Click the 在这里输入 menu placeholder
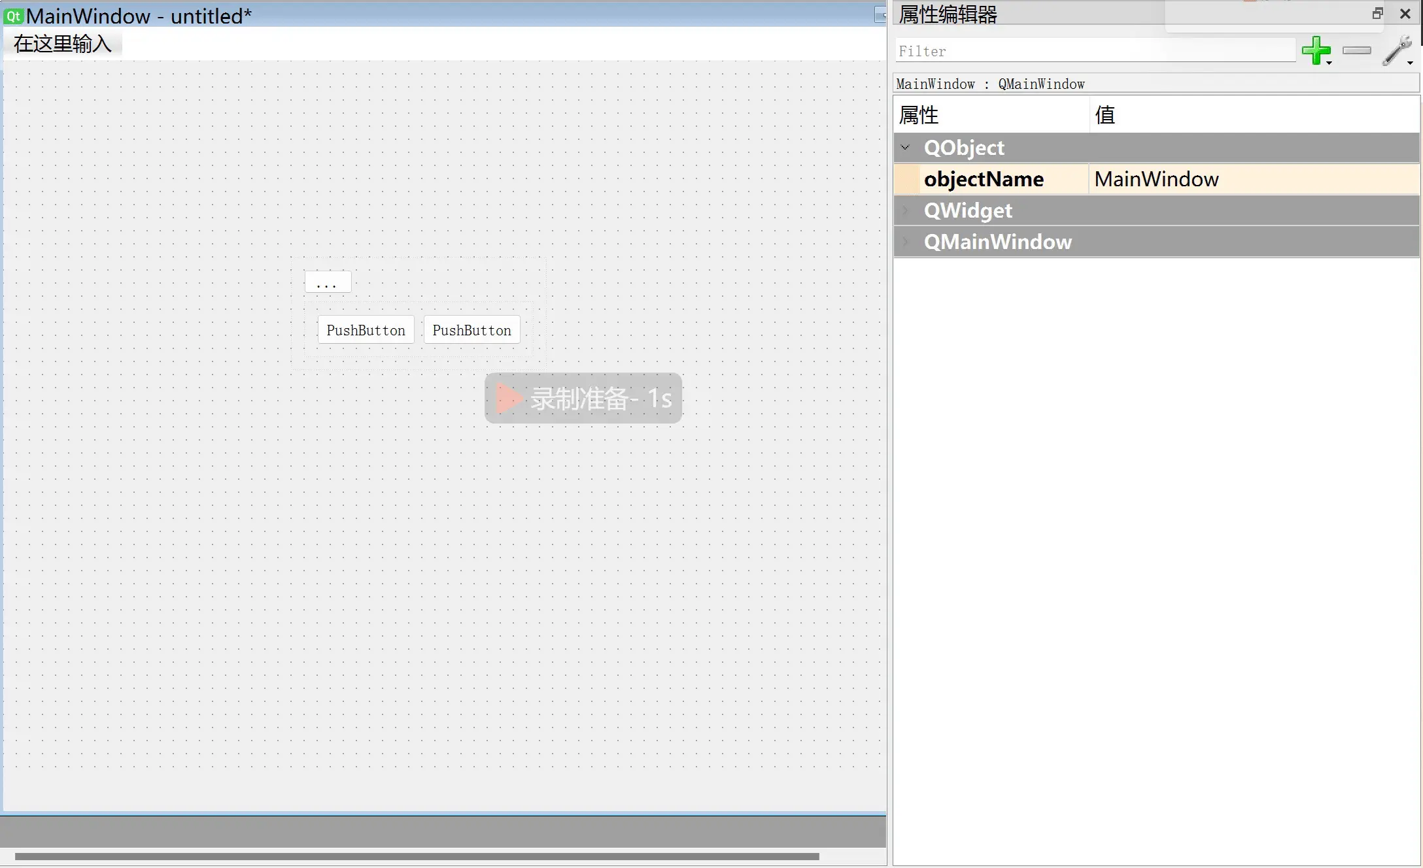 coord(63,44)
